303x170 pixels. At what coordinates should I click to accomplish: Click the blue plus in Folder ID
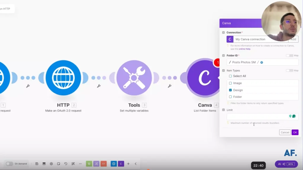(262, 62)
